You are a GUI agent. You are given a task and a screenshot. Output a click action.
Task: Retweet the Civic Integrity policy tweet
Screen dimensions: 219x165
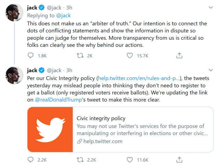80,160
